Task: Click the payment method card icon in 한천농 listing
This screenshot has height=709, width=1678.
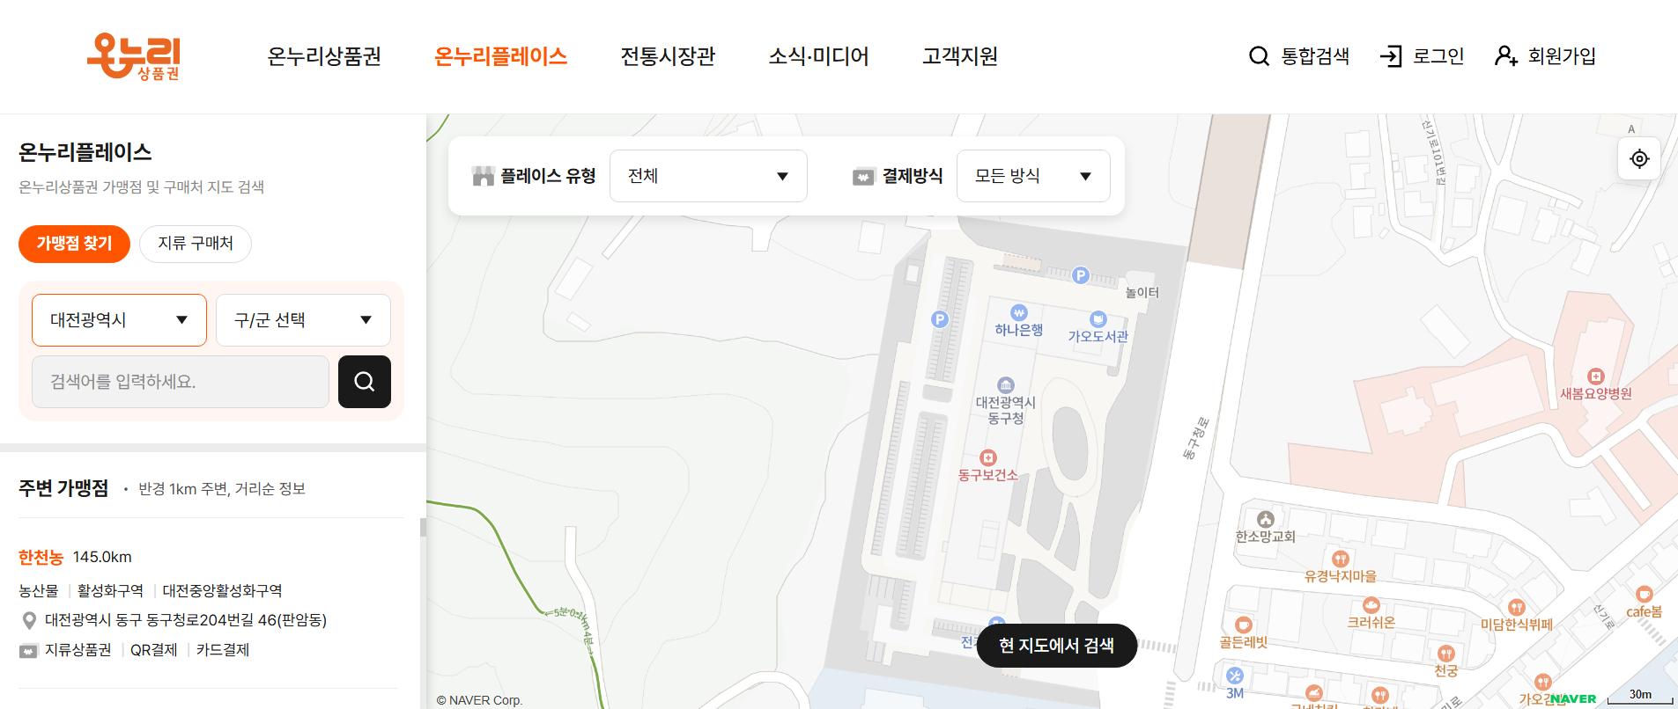Action: click(29, 651)
